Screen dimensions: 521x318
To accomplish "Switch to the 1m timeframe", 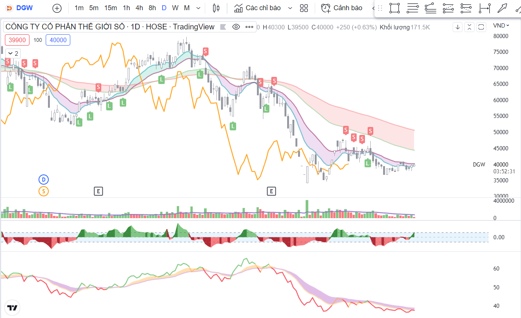I will click(x=79, y=8).
